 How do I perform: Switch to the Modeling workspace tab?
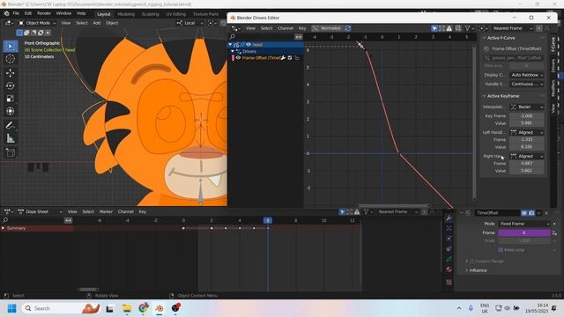tap(126, 14)
